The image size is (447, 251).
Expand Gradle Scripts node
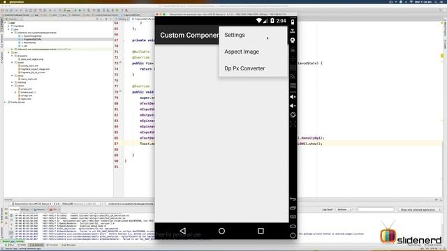pyautogui.click(x=6, y=102)
